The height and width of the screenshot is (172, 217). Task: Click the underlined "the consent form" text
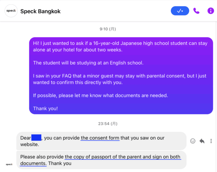pyautogui.click(x=100, y=138)
